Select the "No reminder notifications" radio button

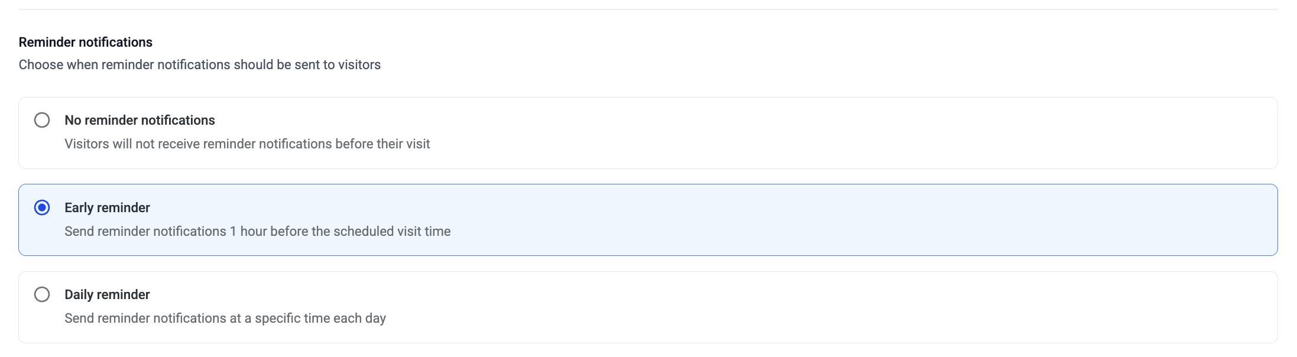(42, 120)
